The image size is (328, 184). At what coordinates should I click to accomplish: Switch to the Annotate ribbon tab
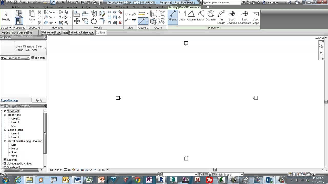coord(72,7)
